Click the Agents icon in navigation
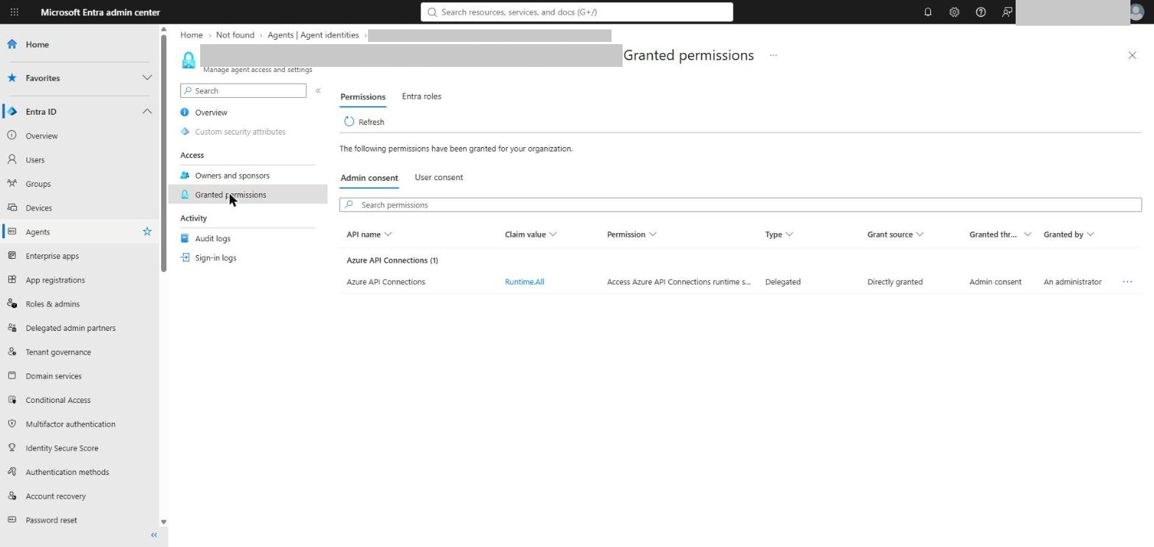 click(12, 232)
